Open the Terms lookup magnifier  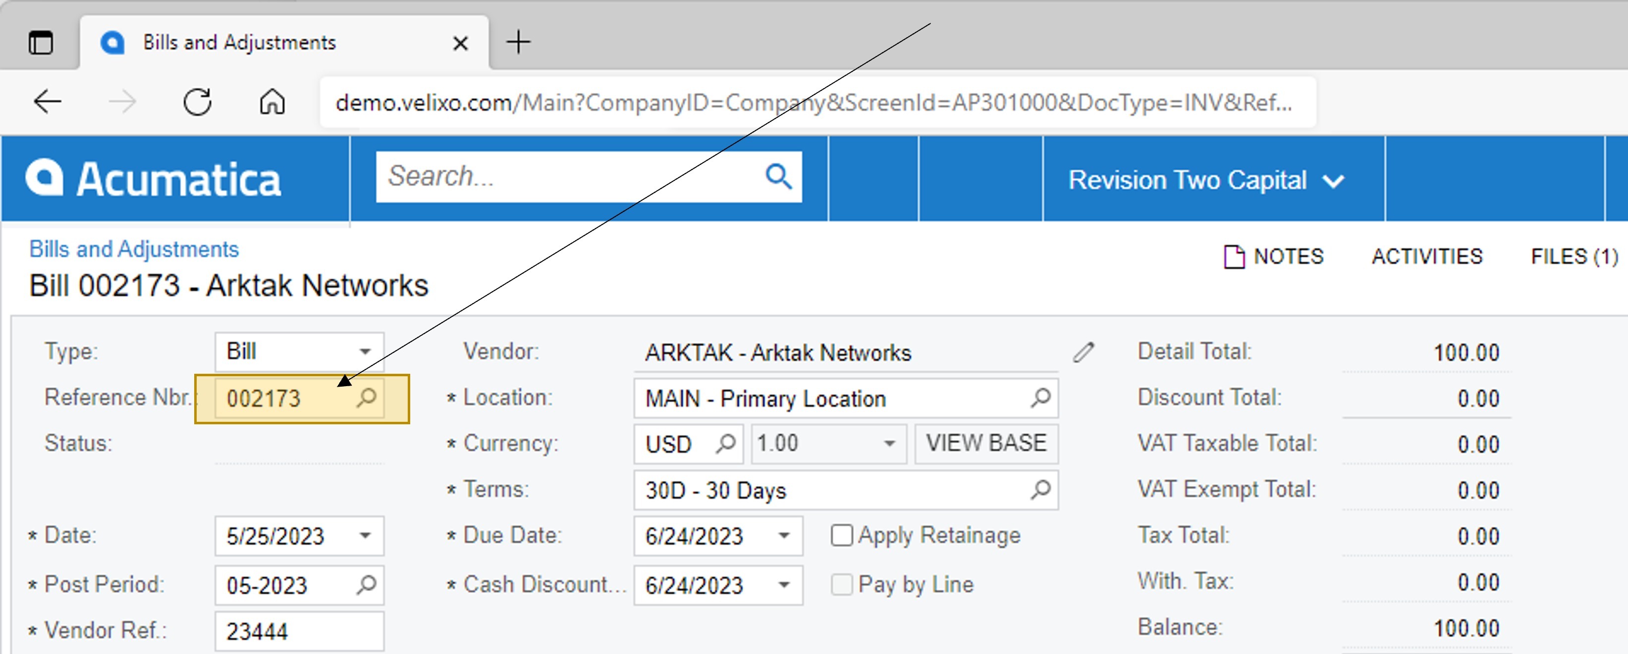point(1040,490)
